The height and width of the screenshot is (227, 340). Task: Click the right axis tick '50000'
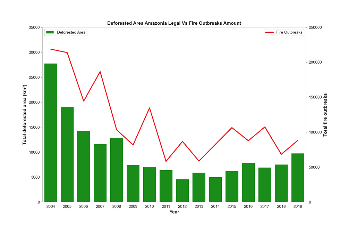(x=314, y=167)
